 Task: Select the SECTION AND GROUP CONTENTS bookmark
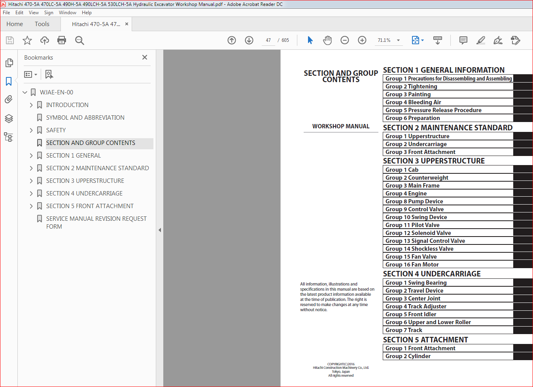click(x=91, y=143)
